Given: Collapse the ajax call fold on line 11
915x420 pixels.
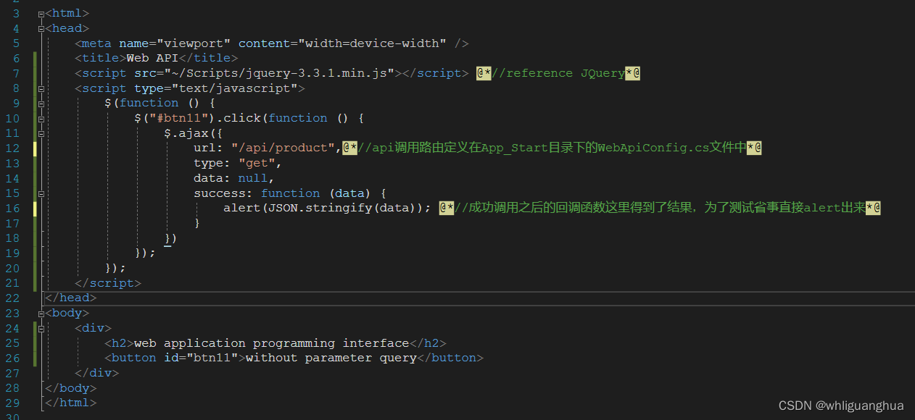Looking at the screenshot, I should point(41,133).
